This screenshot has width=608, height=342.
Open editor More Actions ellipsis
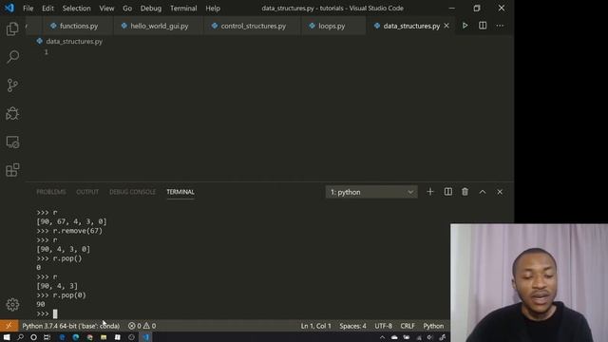click(500, 26)
